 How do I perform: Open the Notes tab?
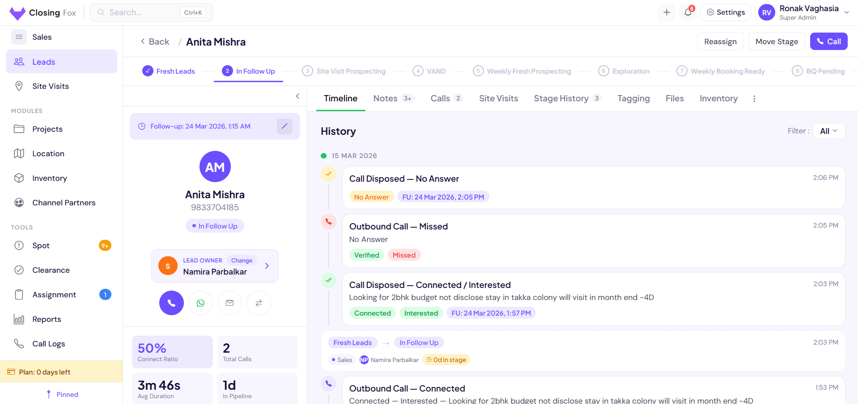click(385, 98)
